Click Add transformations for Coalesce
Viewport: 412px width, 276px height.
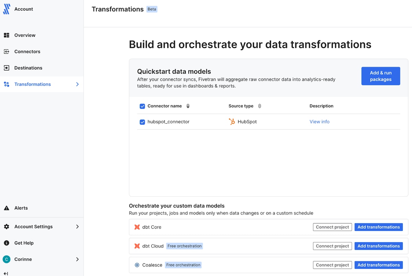point(379,265)
